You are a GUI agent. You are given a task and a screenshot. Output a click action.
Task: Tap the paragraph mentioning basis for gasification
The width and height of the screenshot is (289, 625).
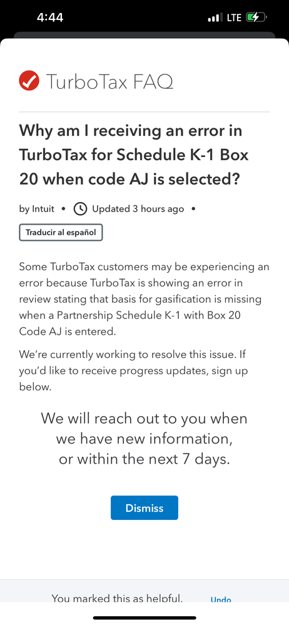[x=144, y=299]
